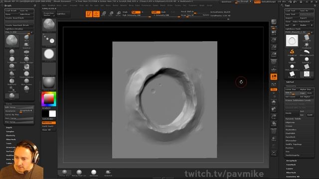Toggle the orange Alternate button
Viewport: 319px width, 179px height.
[x=49, y=123]
